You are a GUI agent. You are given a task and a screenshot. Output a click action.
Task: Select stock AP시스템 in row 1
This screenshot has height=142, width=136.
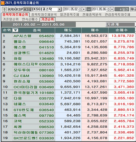pyautogui.click(x=22, y=36)
